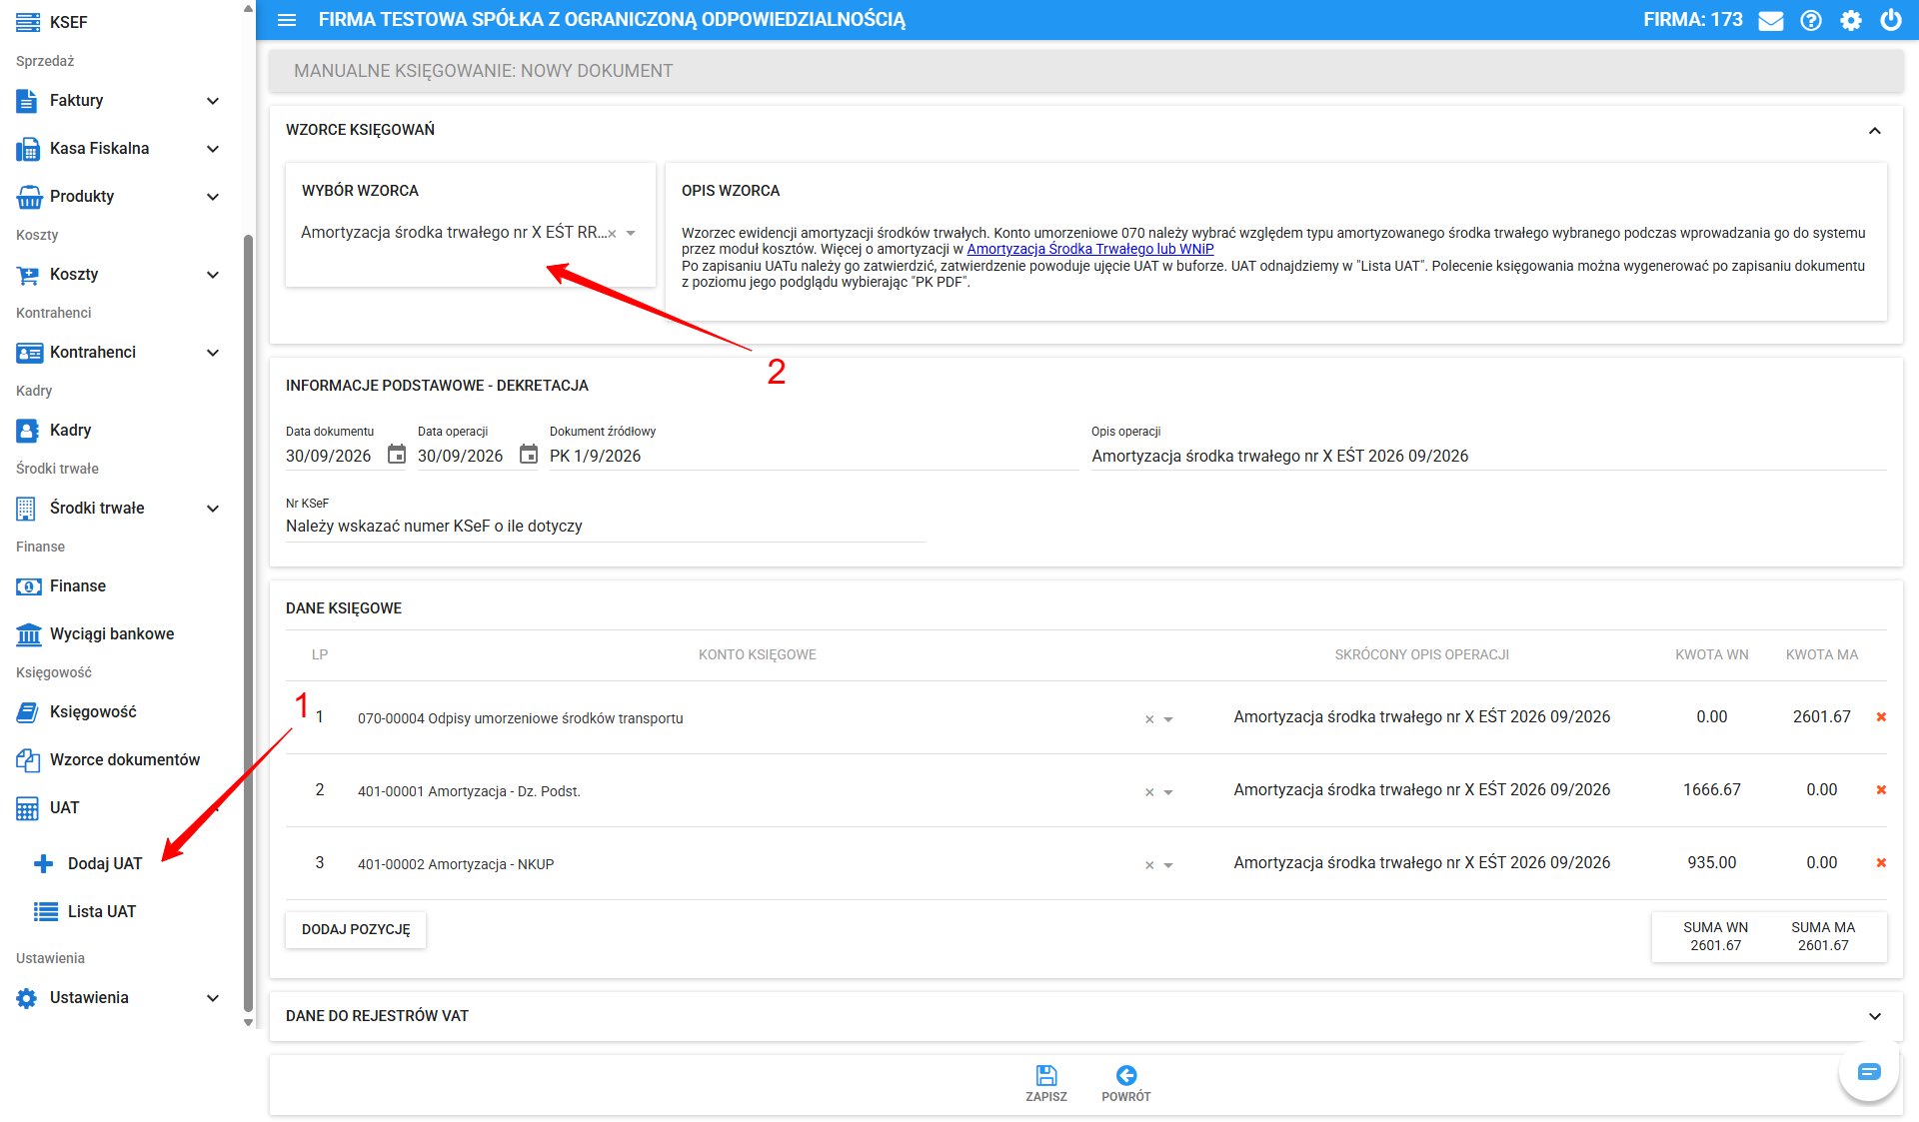Clear account 401-00002 selection
Viewport: 1919px width, 1122px height.
[x=1149, y=865]
